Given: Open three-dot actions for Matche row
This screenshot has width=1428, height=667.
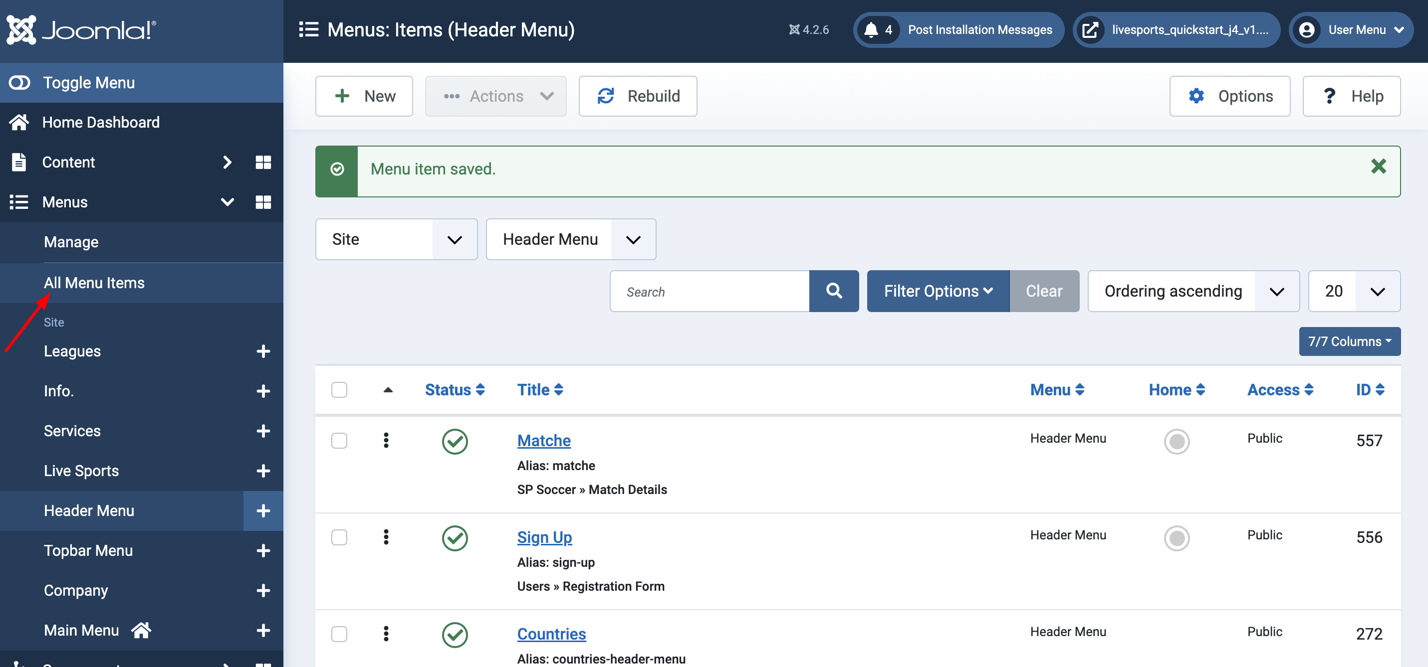Looking at the screenshot, I should (386, 440).
